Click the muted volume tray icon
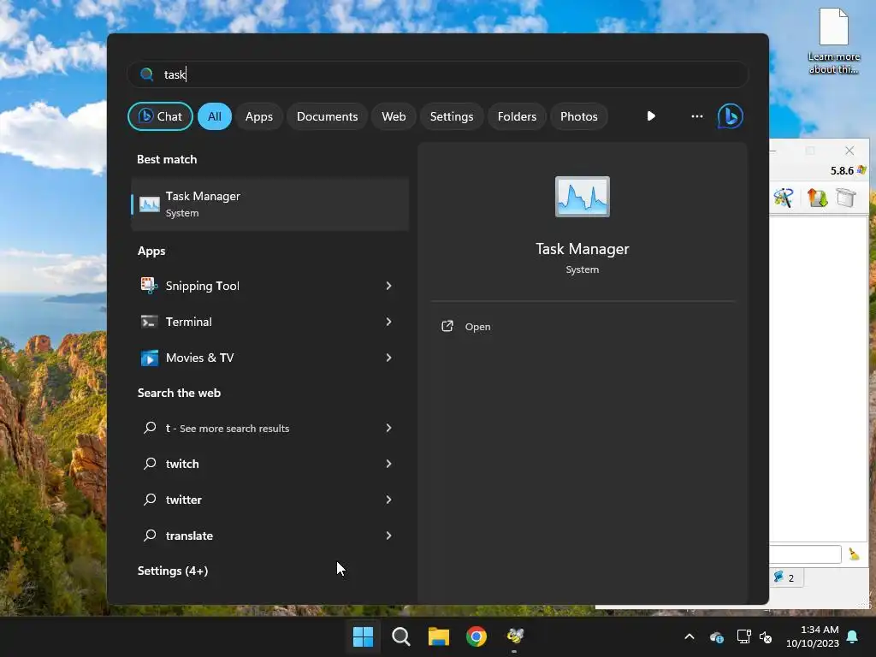 click(766, 636)
